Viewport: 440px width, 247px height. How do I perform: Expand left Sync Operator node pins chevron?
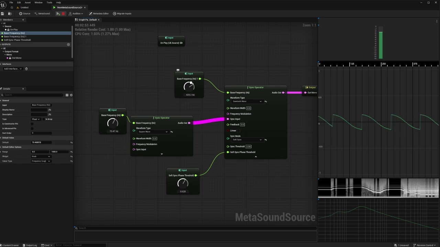click(162, 154)
